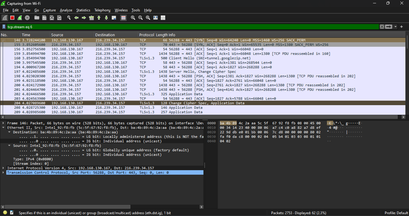Select packet 155 SYN, ACK row

coord(203,45)
